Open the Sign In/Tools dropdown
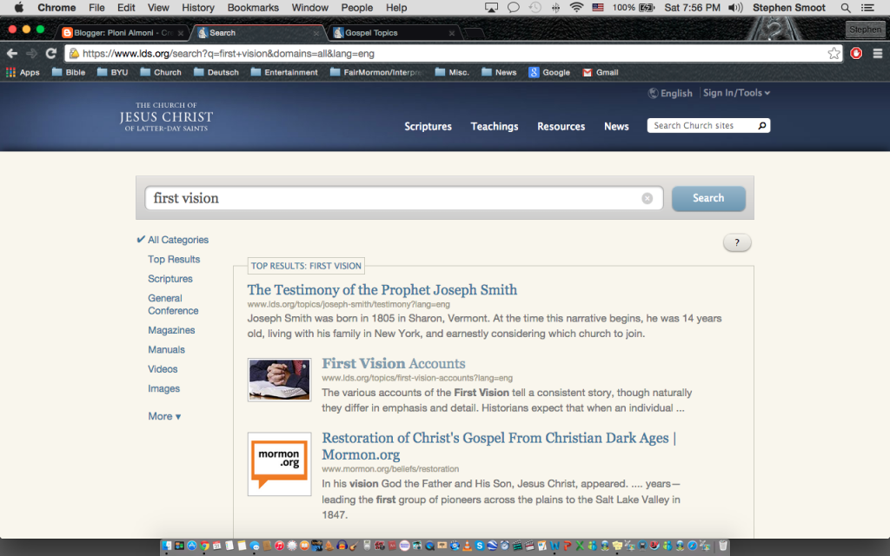This screenshot has width=890, height=556. point(736,93)
